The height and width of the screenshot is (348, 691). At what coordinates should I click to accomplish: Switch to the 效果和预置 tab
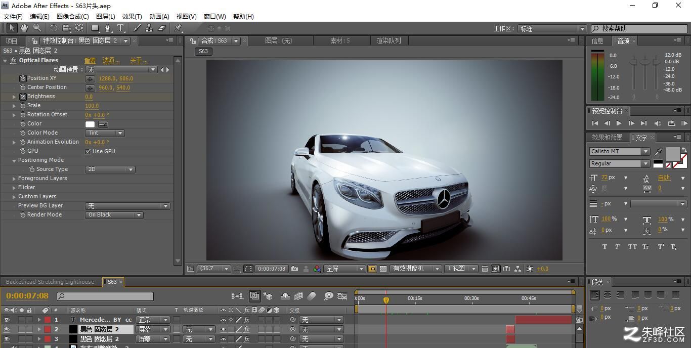pos(607,137)
